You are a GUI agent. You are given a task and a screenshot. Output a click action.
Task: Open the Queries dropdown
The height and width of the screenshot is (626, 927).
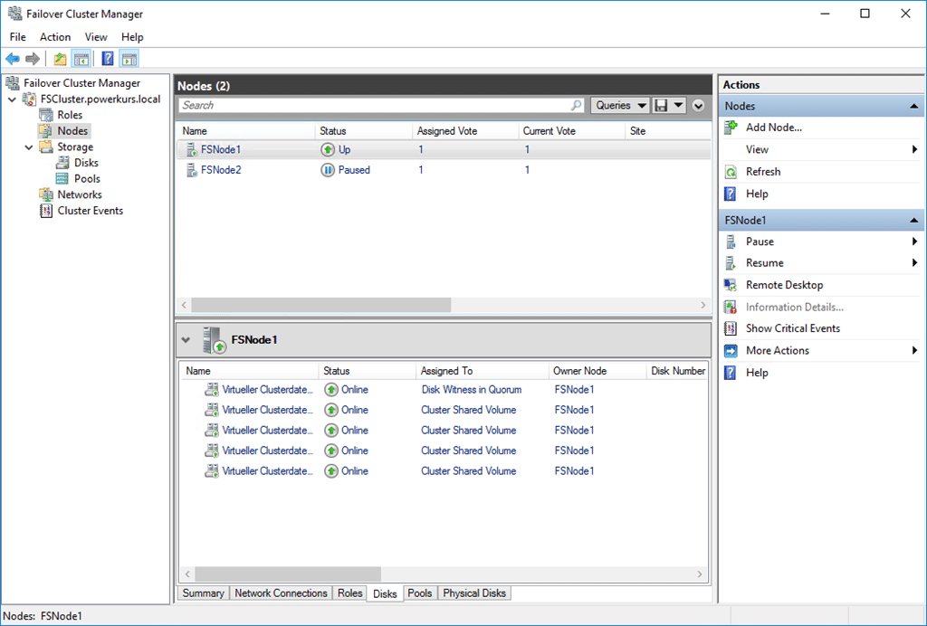click(x=620, y=105)
